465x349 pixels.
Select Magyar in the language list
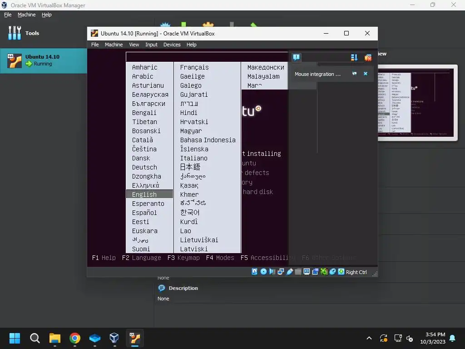[191, 131]
